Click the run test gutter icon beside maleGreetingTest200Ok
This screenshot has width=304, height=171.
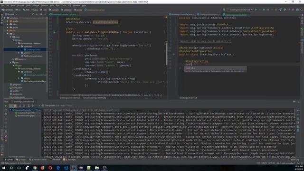click(54, 32)
